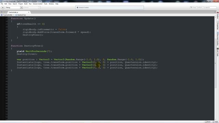Viewport: 219px width, 123px height.
Task: Click the Solution loaded status area
Action: [x=109, y=8]
